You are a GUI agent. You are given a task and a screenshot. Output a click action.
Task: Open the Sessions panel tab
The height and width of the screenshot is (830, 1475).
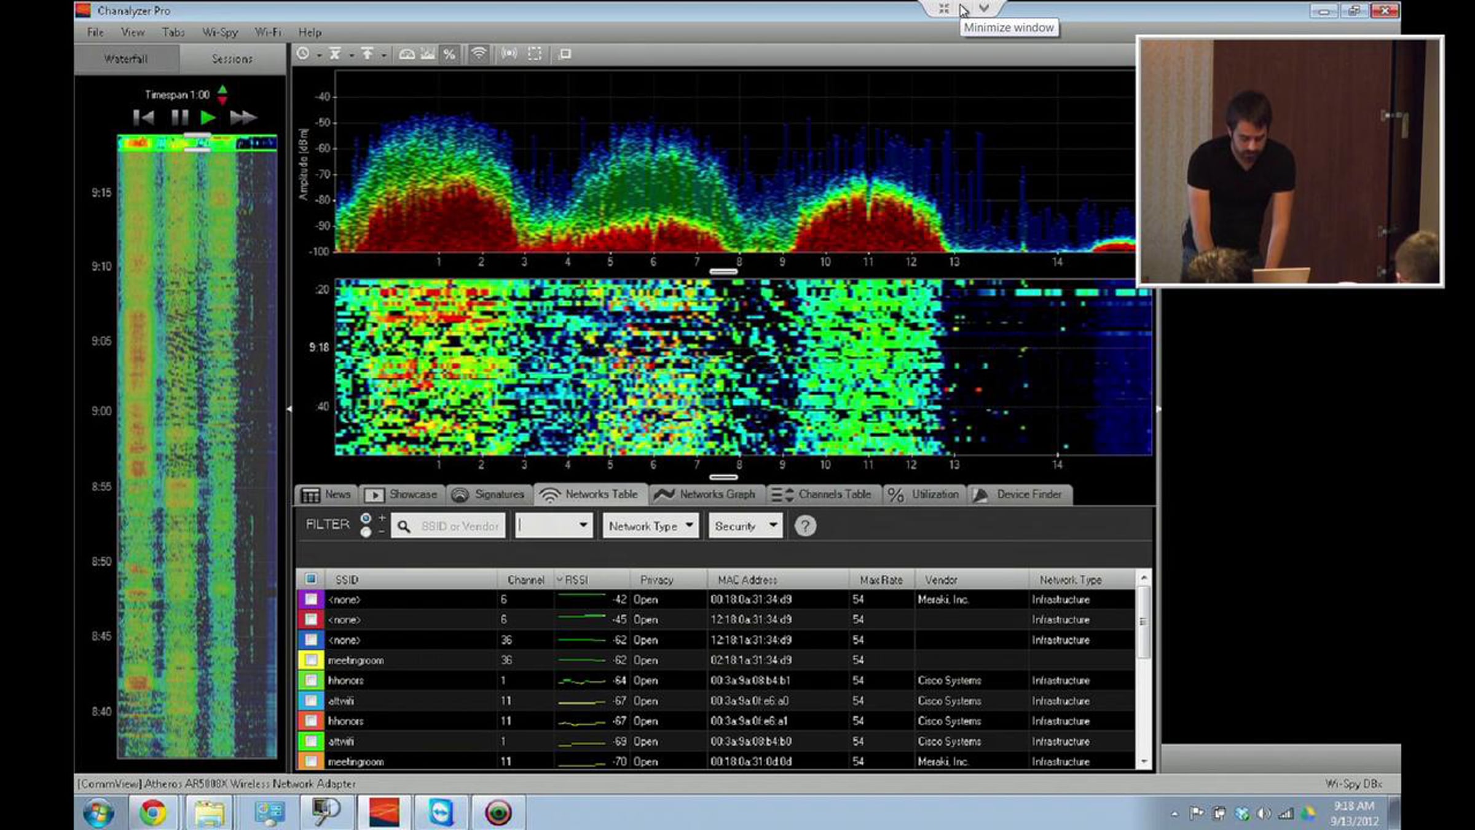tap(232, 59)
